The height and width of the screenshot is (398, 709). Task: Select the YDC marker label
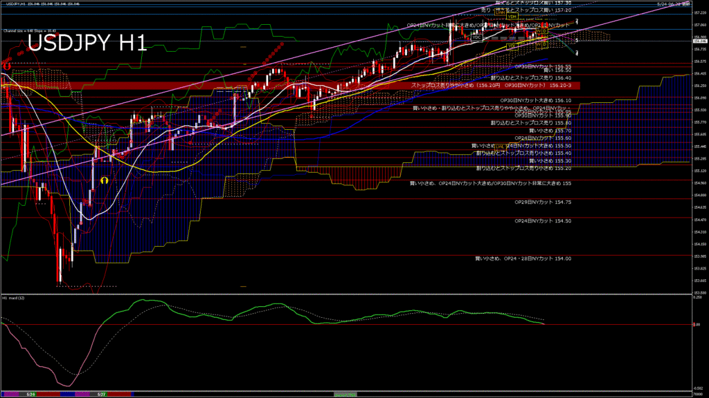(476, 38)
